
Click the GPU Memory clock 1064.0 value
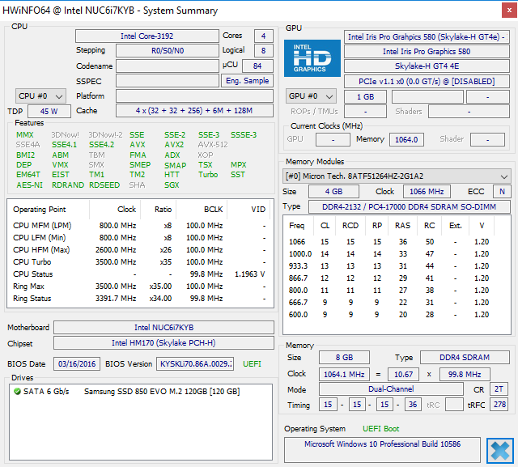tap(406, 140)
